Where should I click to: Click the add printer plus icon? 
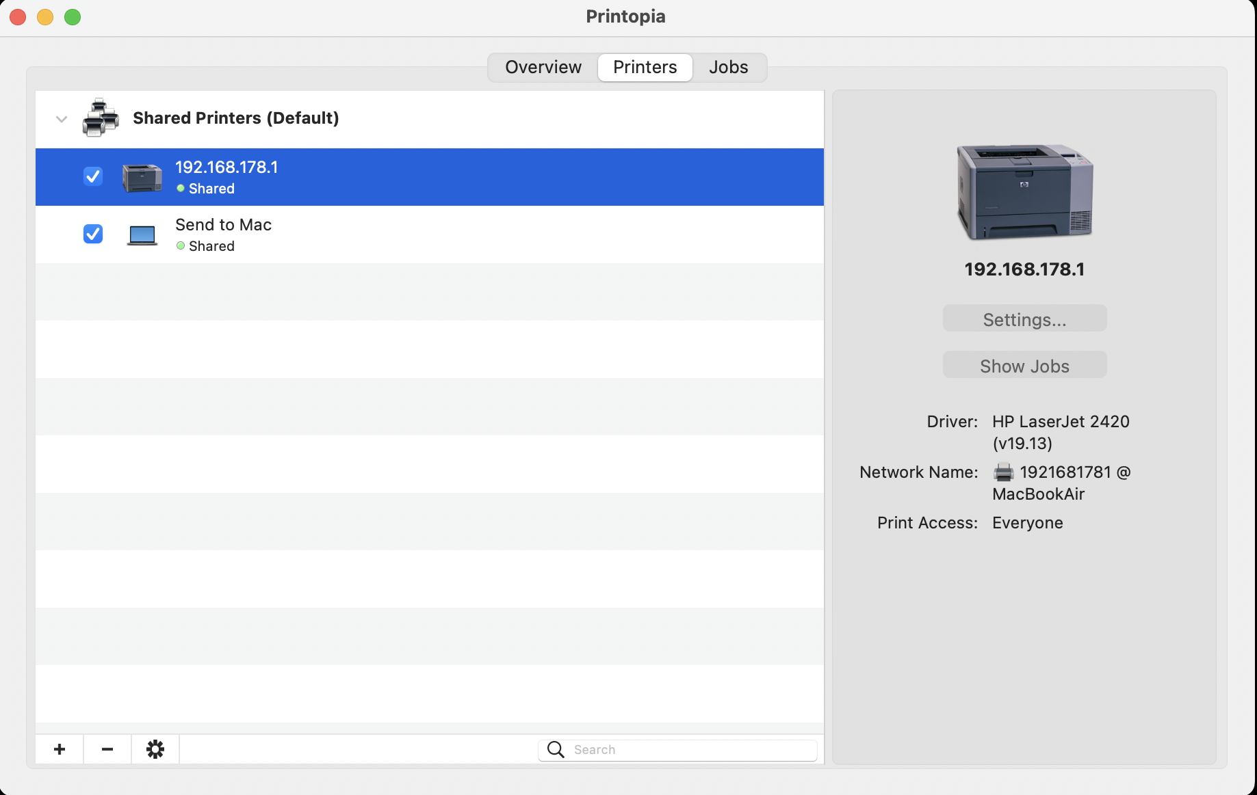point(60,749)
